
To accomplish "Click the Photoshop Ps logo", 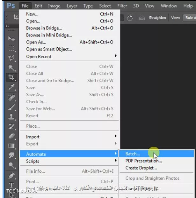I will (11, 6).
